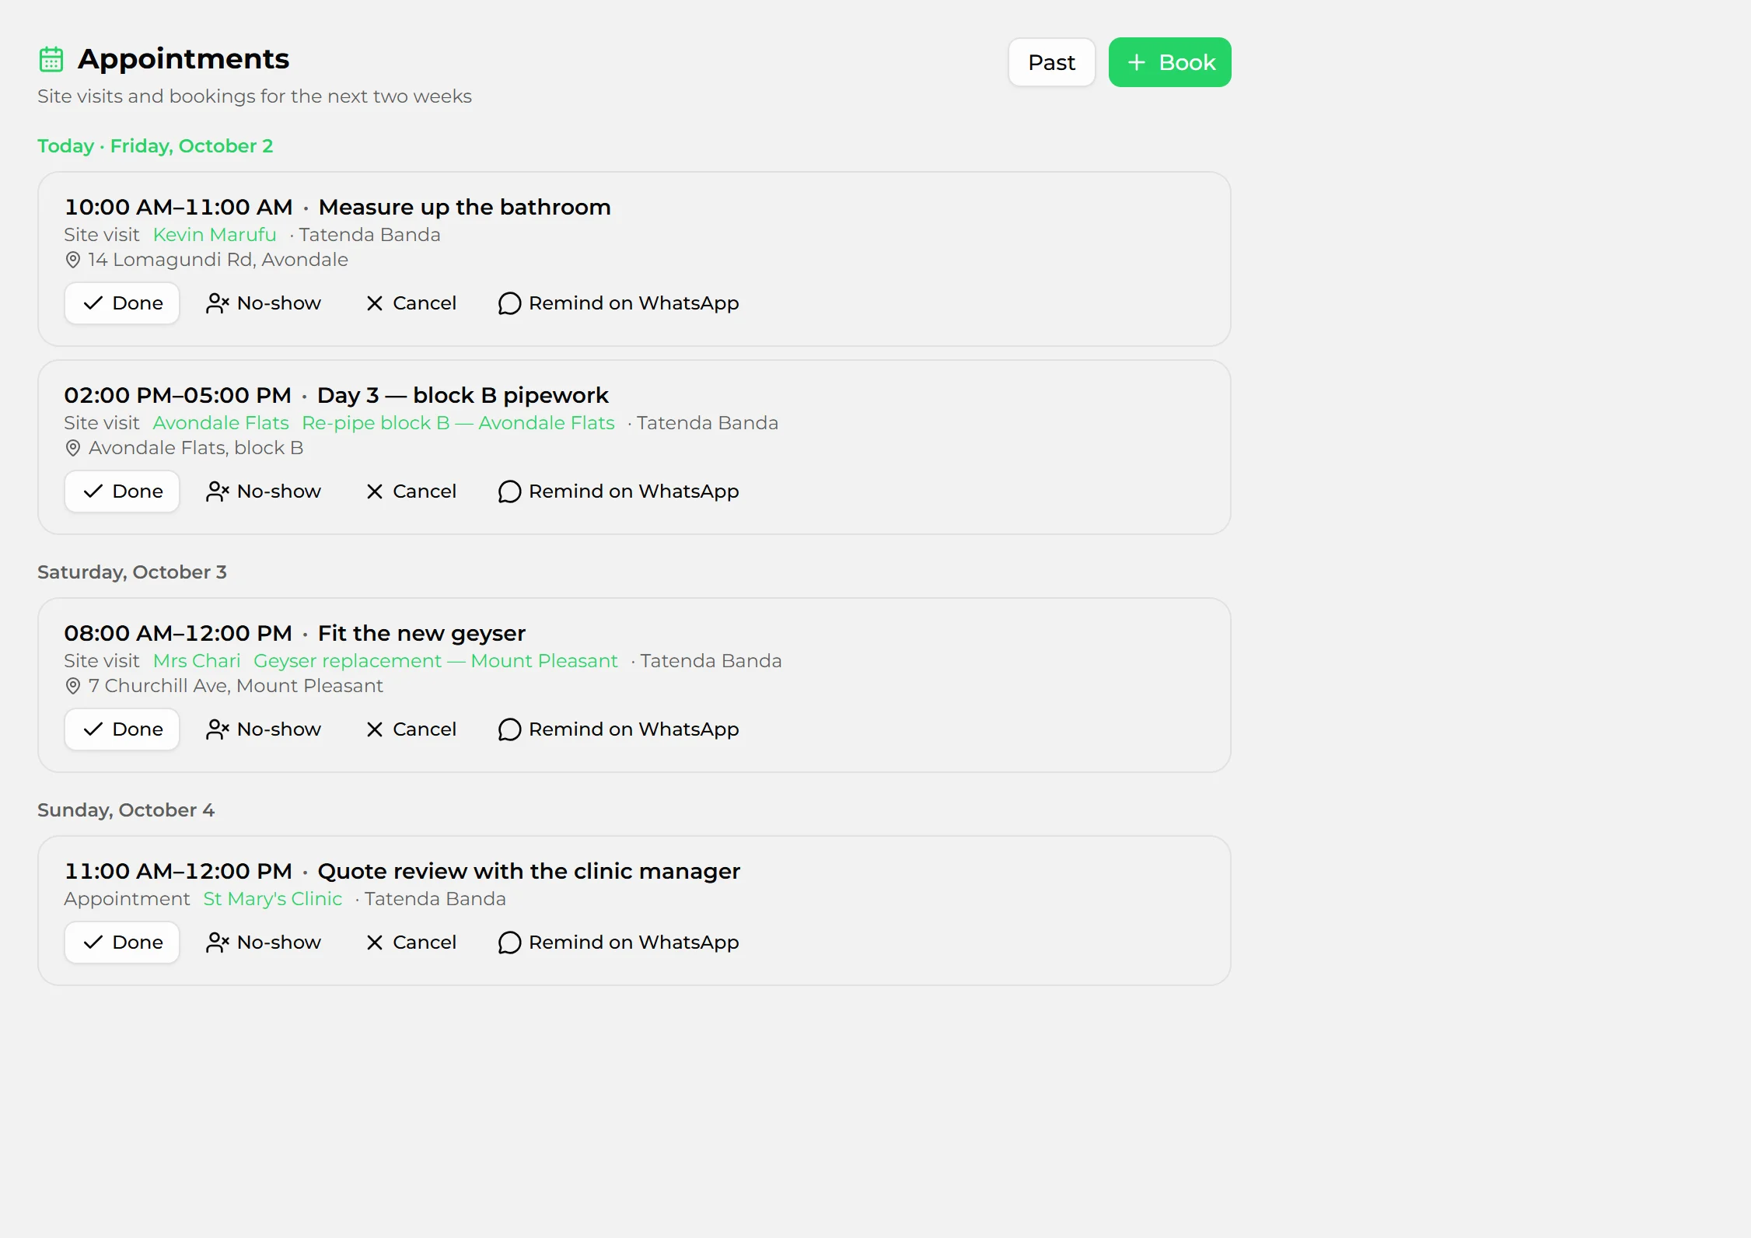Click the 08:00 AM–12:00 PM time text

tap(178, 633)
